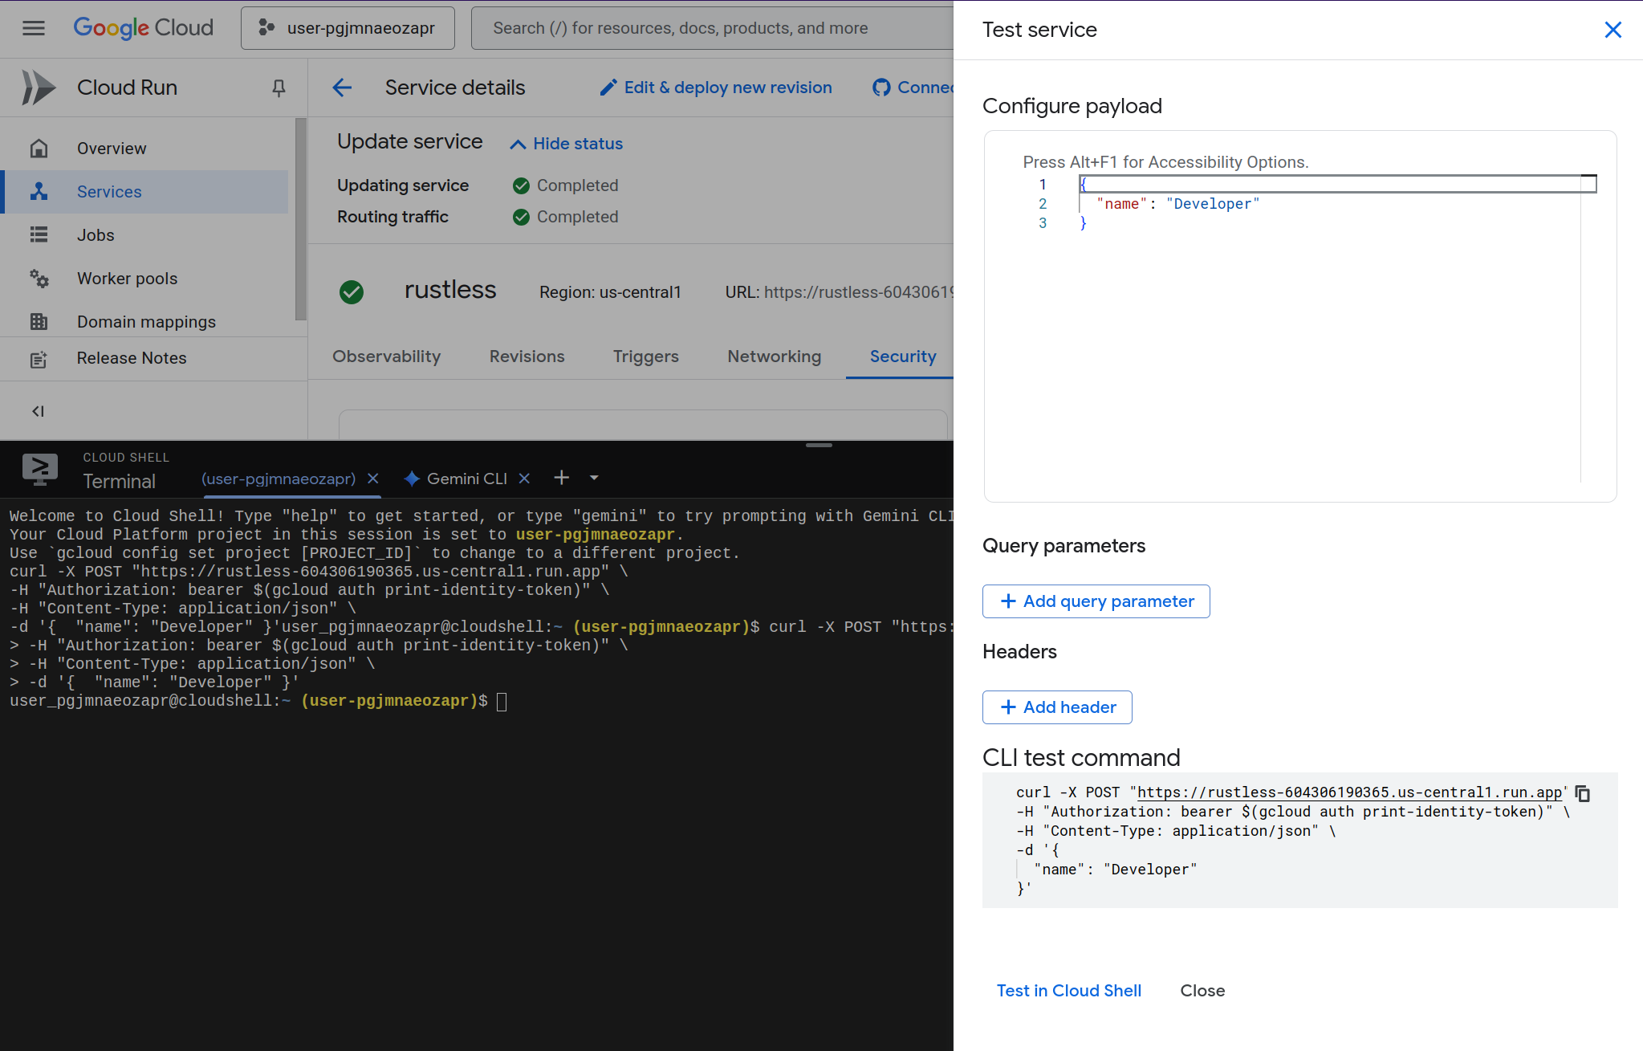1643x1051 pixels.
Task: Click Test in Cloud Shell
Action: pos(1068,991)
